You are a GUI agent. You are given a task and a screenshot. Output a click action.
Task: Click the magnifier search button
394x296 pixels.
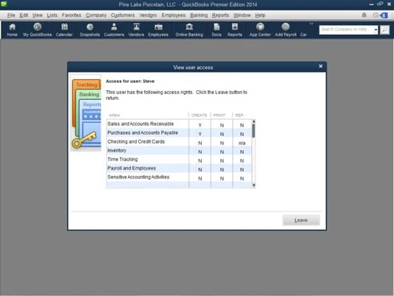click(x=384, y=30)
